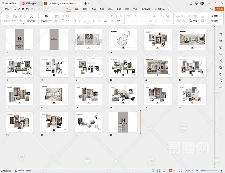Click the slideshow play button in status bar
The image size is (225, 173).
pos(171,171)
